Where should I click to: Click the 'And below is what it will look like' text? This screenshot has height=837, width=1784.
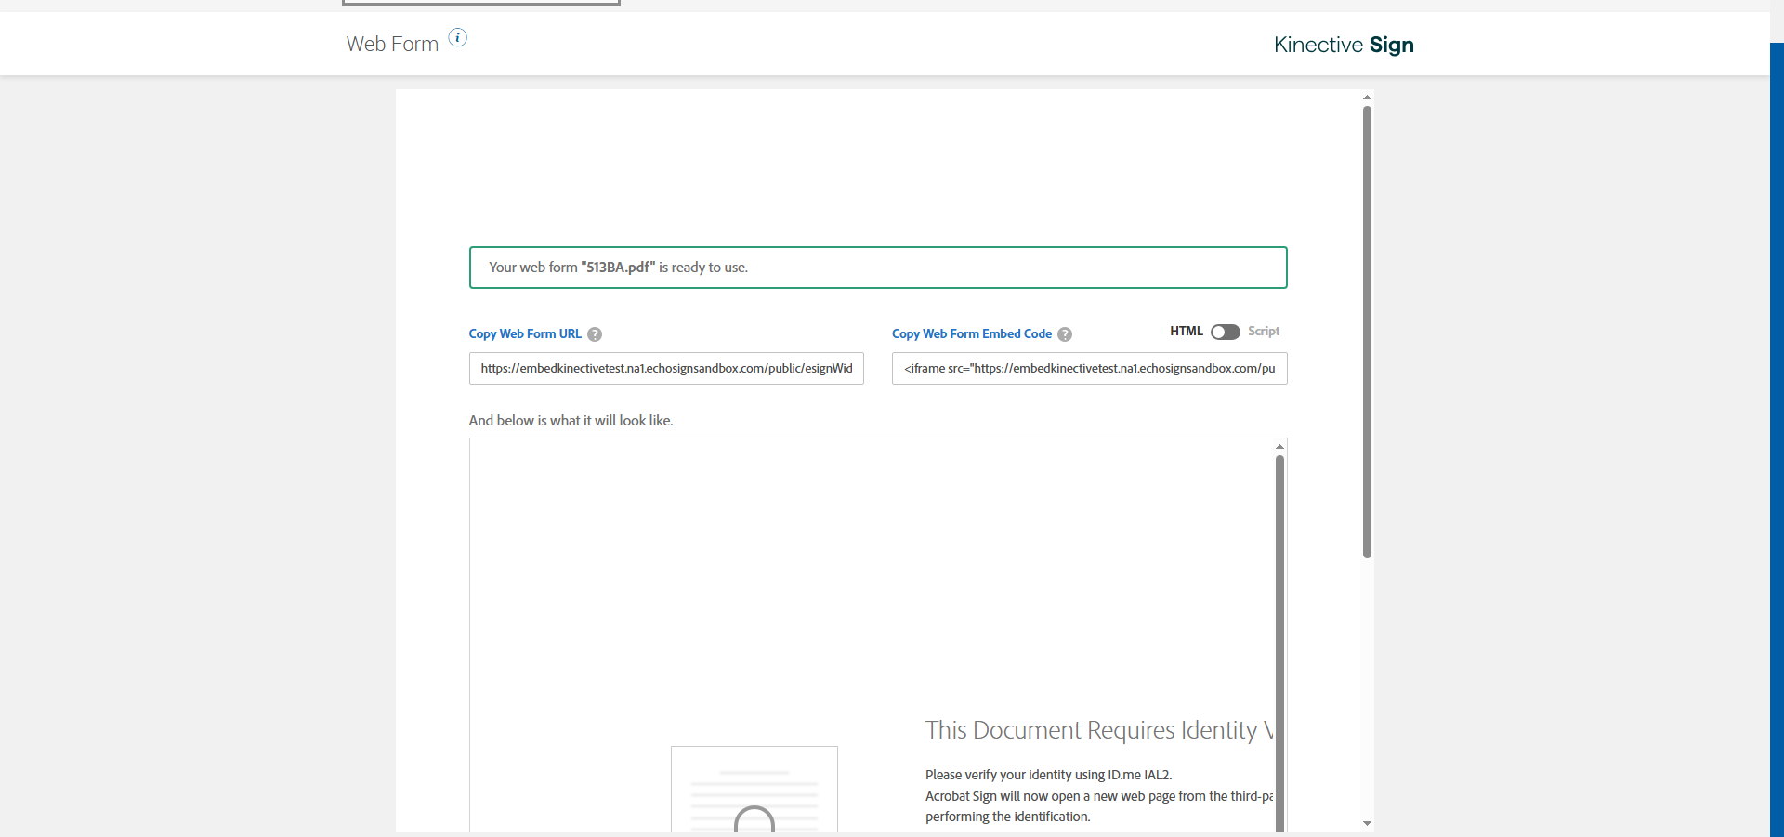[x=571, y=421]
